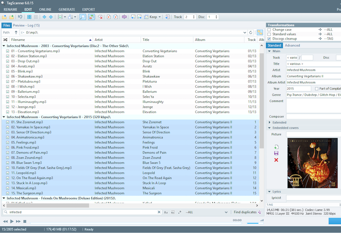
Task: Switch to the EXPORT tab
Action: click(x=89, y=9)
